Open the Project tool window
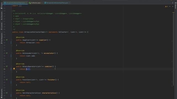The height and width of the screenshot is (99, 177). click(1, 5)
